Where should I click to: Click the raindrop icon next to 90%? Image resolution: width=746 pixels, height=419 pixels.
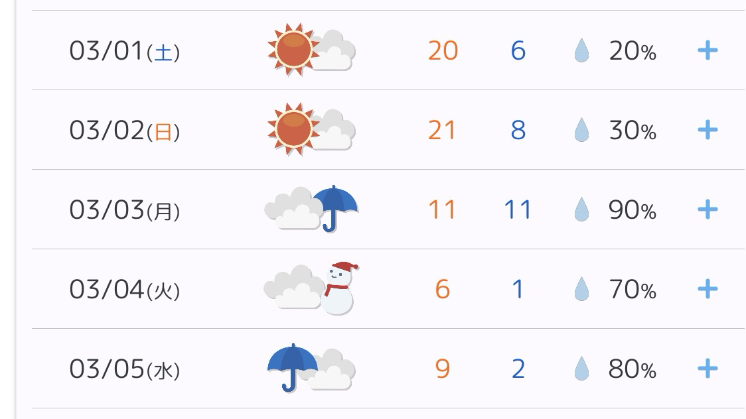(581, 210)
